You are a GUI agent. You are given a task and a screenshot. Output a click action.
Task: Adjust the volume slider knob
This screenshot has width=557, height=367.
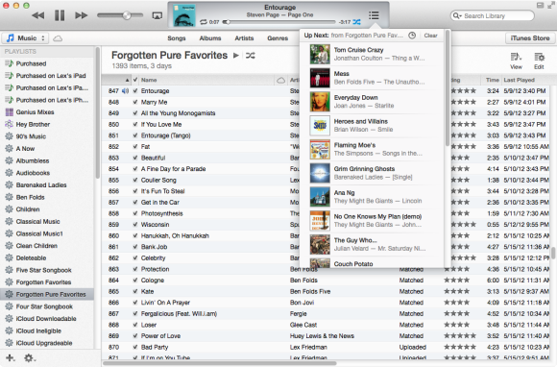click(x=127, y=15)
